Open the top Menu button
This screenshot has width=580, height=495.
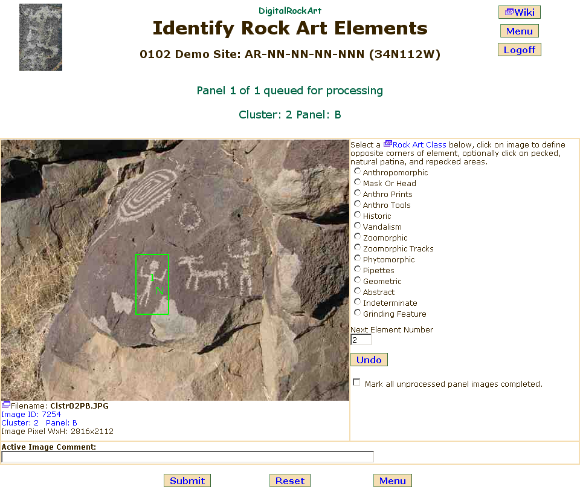pos(519,31)
